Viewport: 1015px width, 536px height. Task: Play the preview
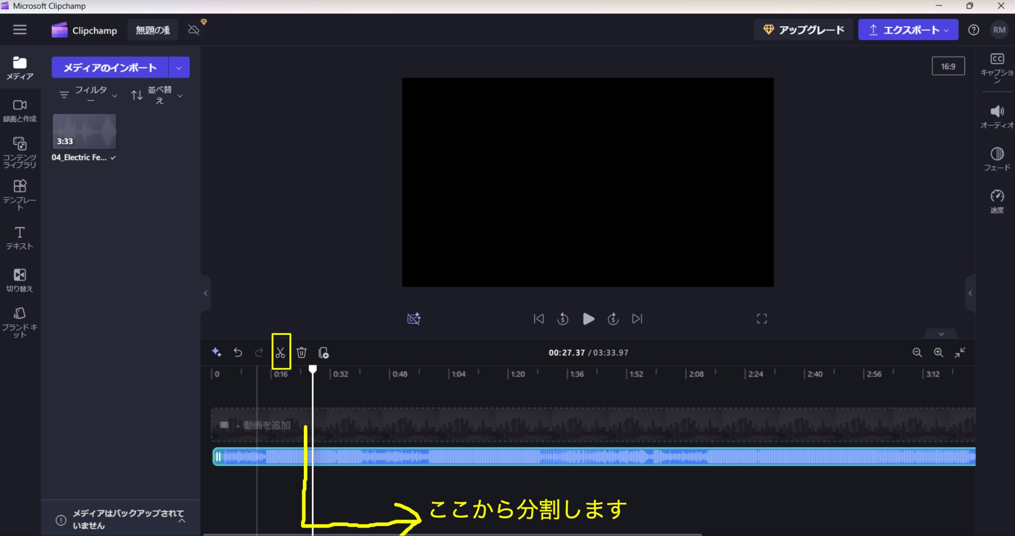click(588, 319)
